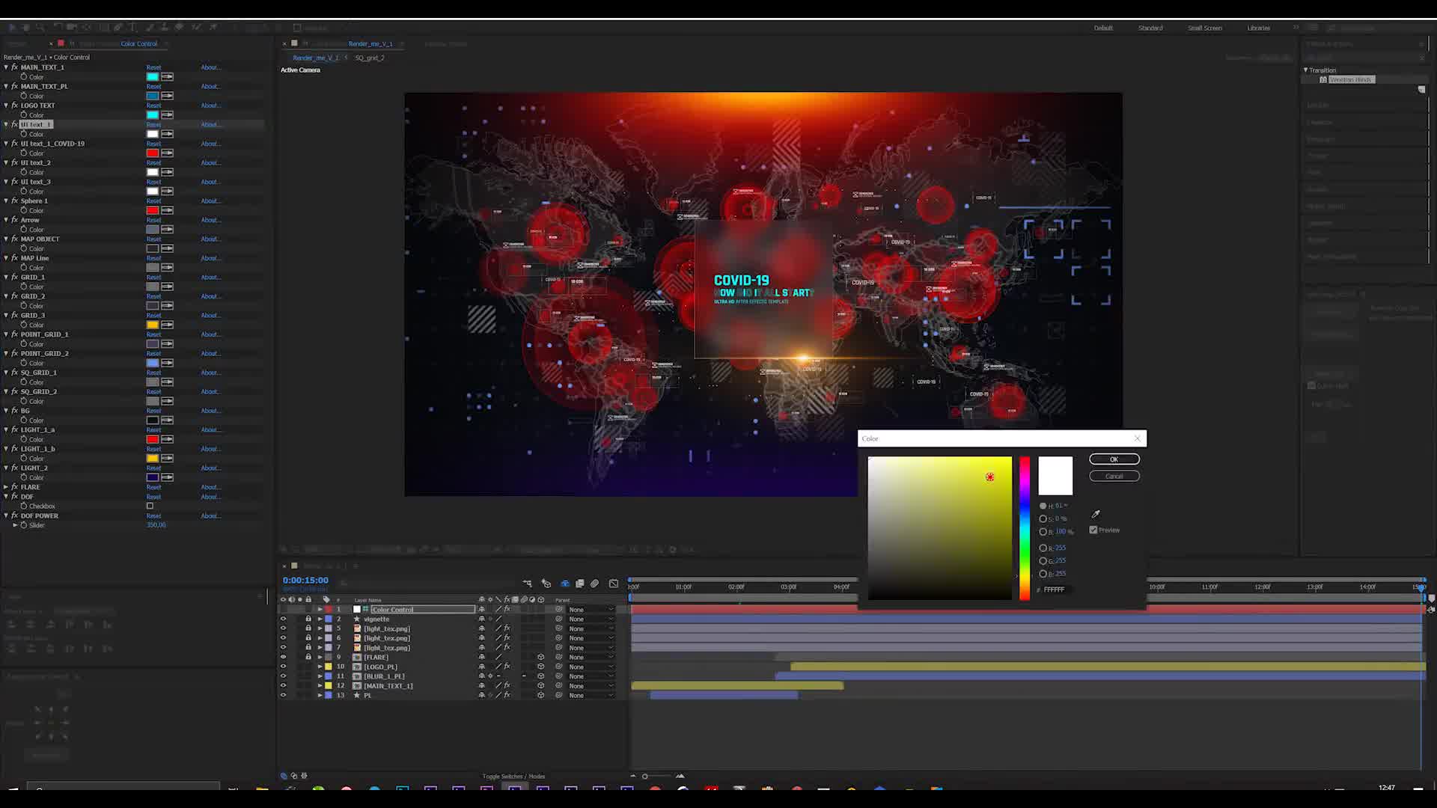Viewport: 1437px width, 808px height.
Task: Confirm the color with OK button
Action: tap(1114, 459)
